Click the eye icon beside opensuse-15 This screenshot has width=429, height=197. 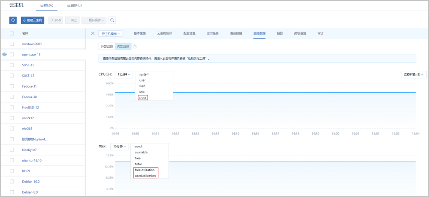(5, 55)
